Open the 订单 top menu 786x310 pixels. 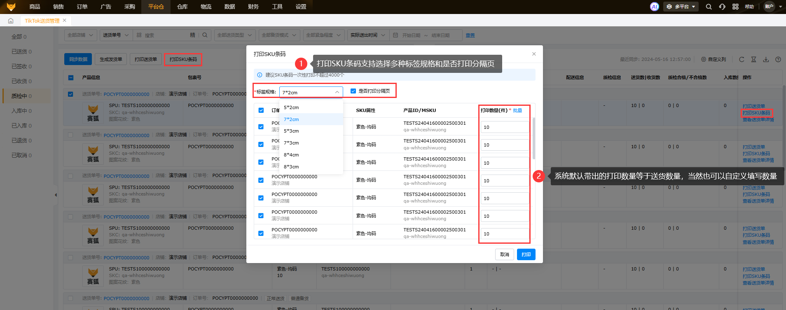[x=82, y=7]
